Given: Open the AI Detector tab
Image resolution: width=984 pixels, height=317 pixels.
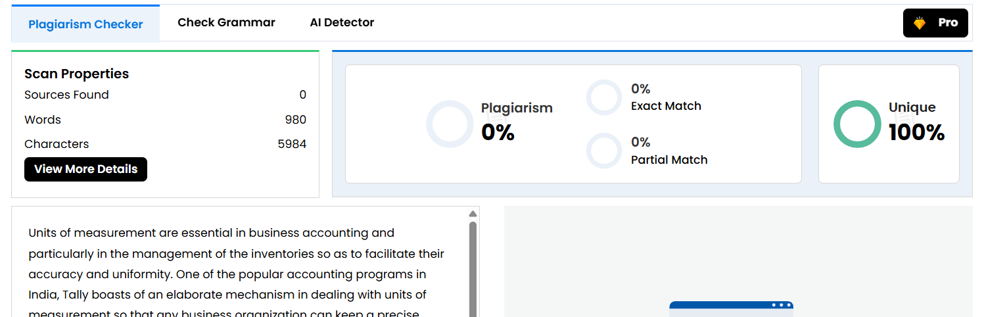Looking at the screenshot, I should pyautogui.click(x=342, y=22).
